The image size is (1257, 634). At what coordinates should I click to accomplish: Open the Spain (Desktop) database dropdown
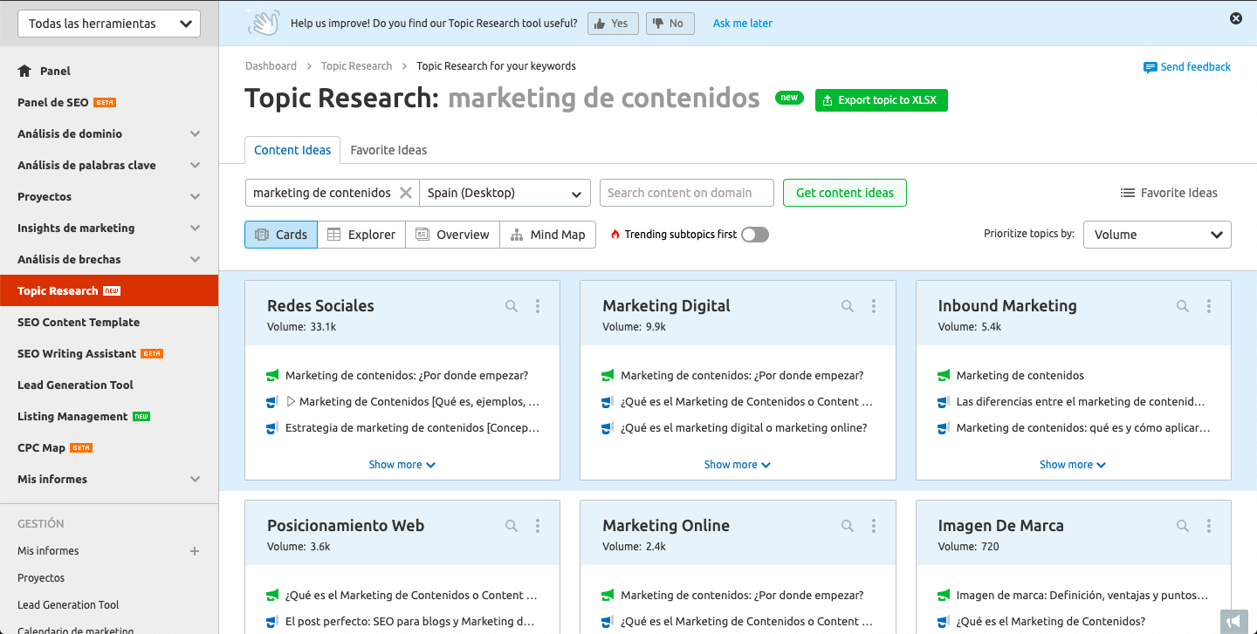[x=505, y=193]
